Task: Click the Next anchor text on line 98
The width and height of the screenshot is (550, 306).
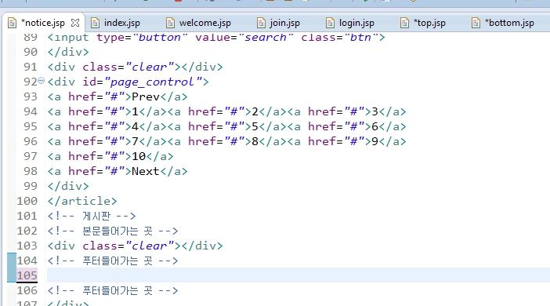Action: point(146,171)
